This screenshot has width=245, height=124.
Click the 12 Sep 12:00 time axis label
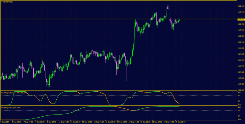[x=87, y=122]
